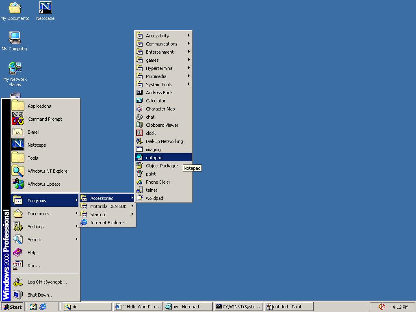Expand the Hyperterminal submenu arrow

(x=188, y=68)
